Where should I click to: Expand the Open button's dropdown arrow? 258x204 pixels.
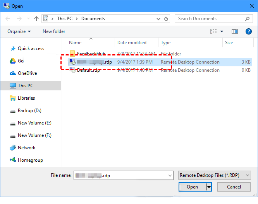click(x=209, y=187)
